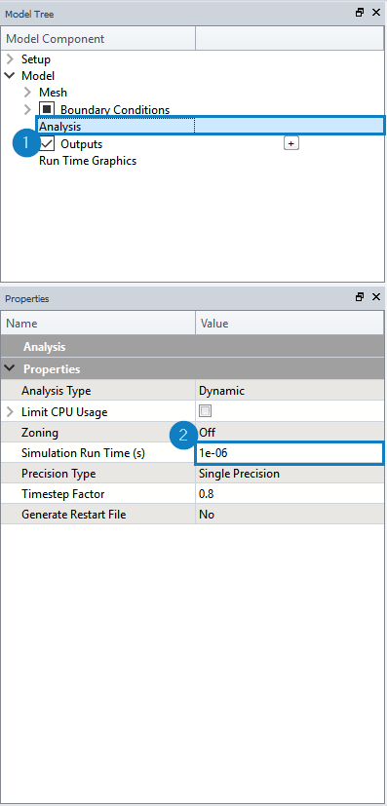
Task: Uncheck the Outputs checkbox
Action: tap(48, 144)
